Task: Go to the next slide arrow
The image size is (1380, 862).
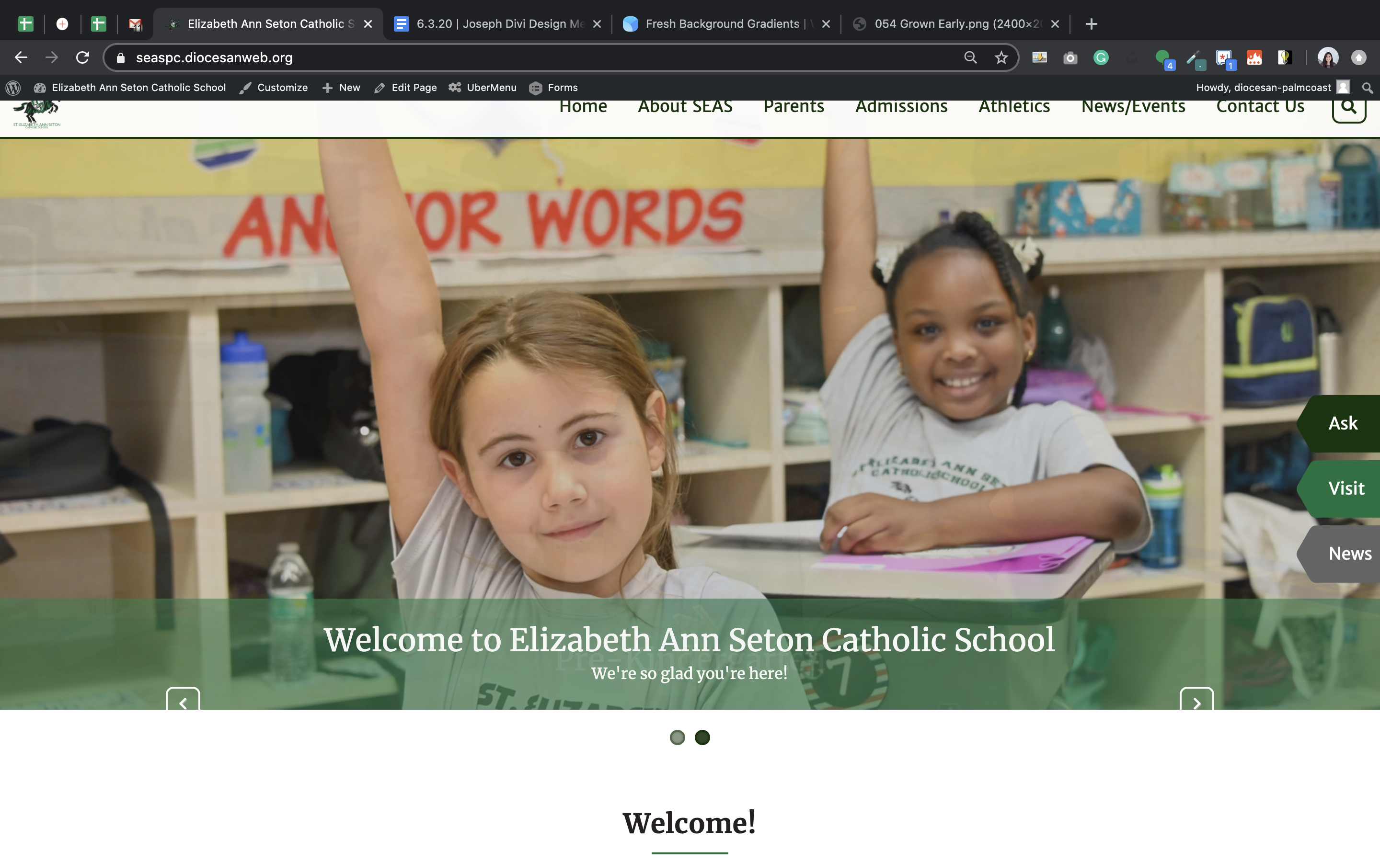Action: (x=1196, y=701)
